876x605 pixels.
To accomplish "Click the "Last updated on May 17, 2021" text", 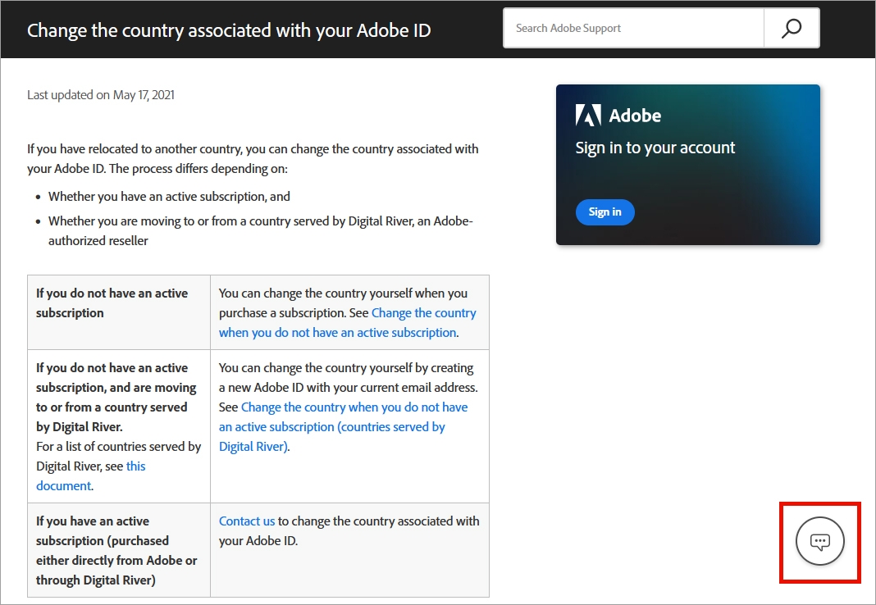I will [x=101, y=95].
